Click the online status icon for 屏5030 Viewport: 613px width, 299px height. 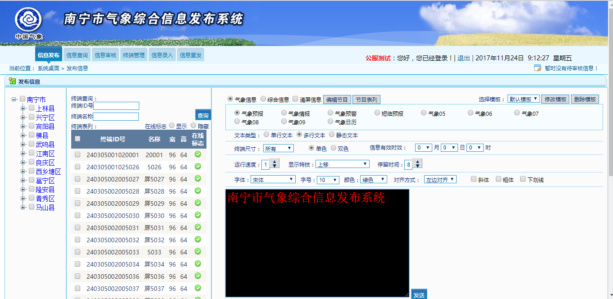pos(197,215)
